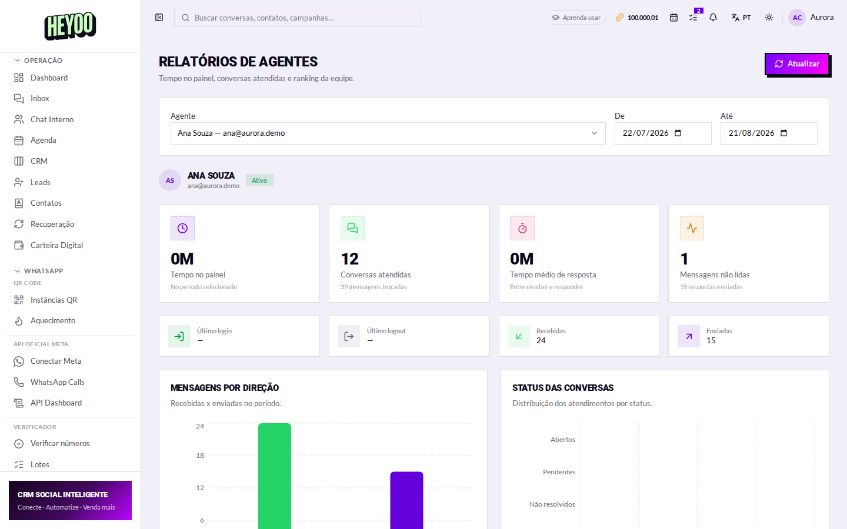Click the Aprenda usar button
This screenshot has width=847, height=529.
(576, 18)
